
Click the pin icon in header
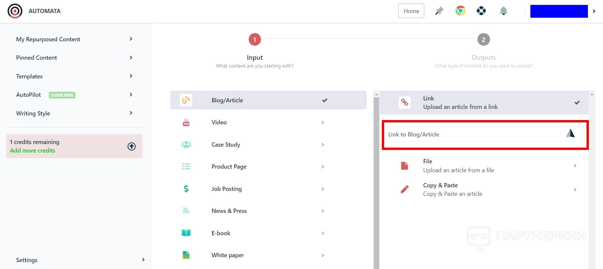pos(439,11)
